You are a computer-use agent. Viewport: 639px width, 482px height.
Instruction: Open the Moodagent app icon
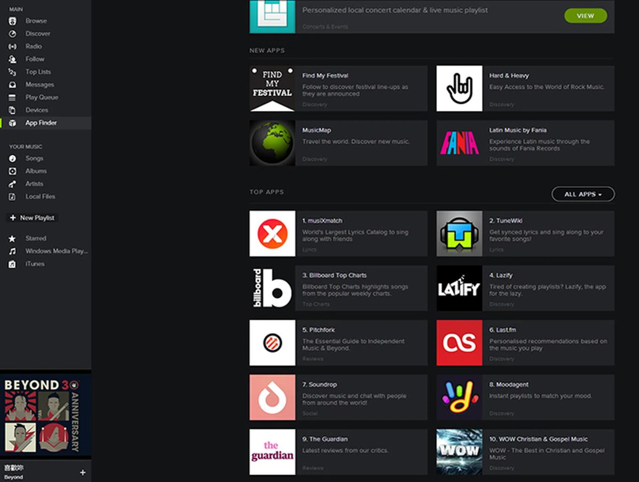(x=459, y=397)
